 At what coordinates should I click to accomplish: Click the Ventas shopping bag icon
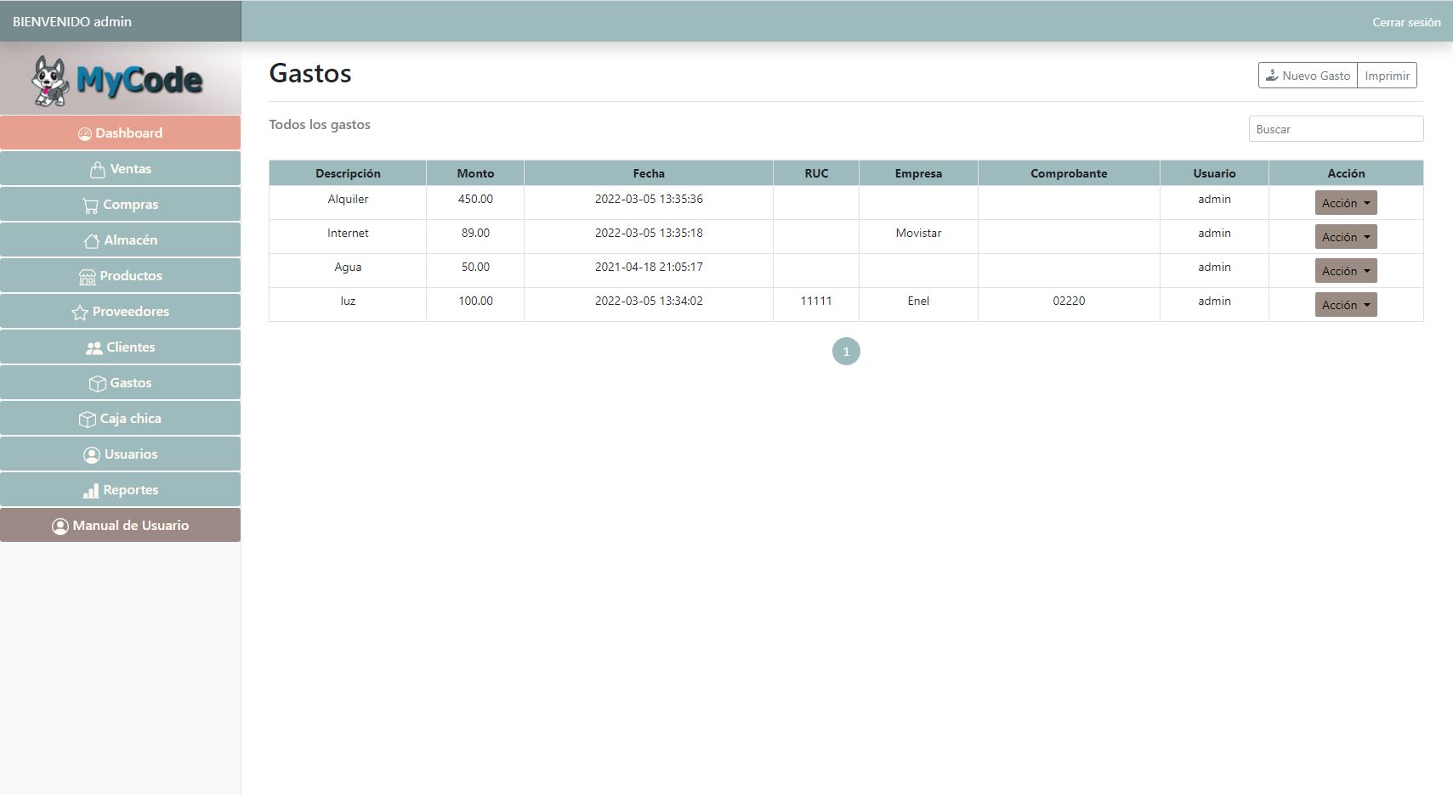coord(98,169)
